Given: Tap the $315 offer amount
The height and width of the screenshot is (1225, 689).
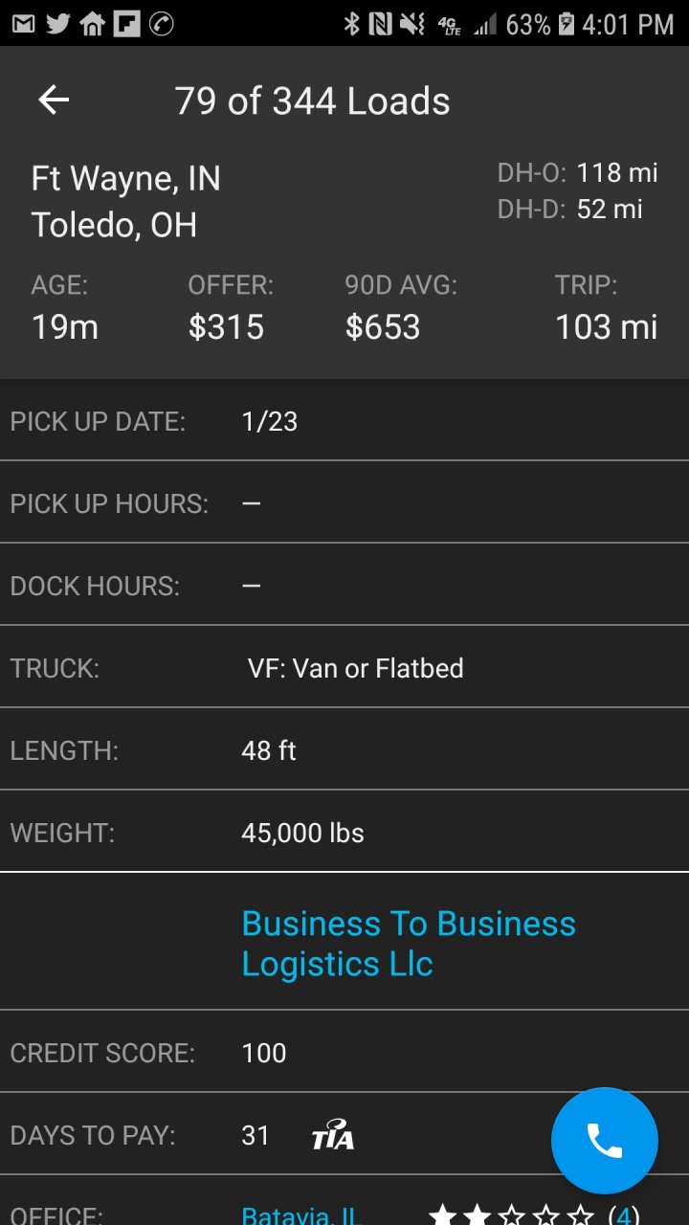Looking at the screenshot, I should 226,326.
